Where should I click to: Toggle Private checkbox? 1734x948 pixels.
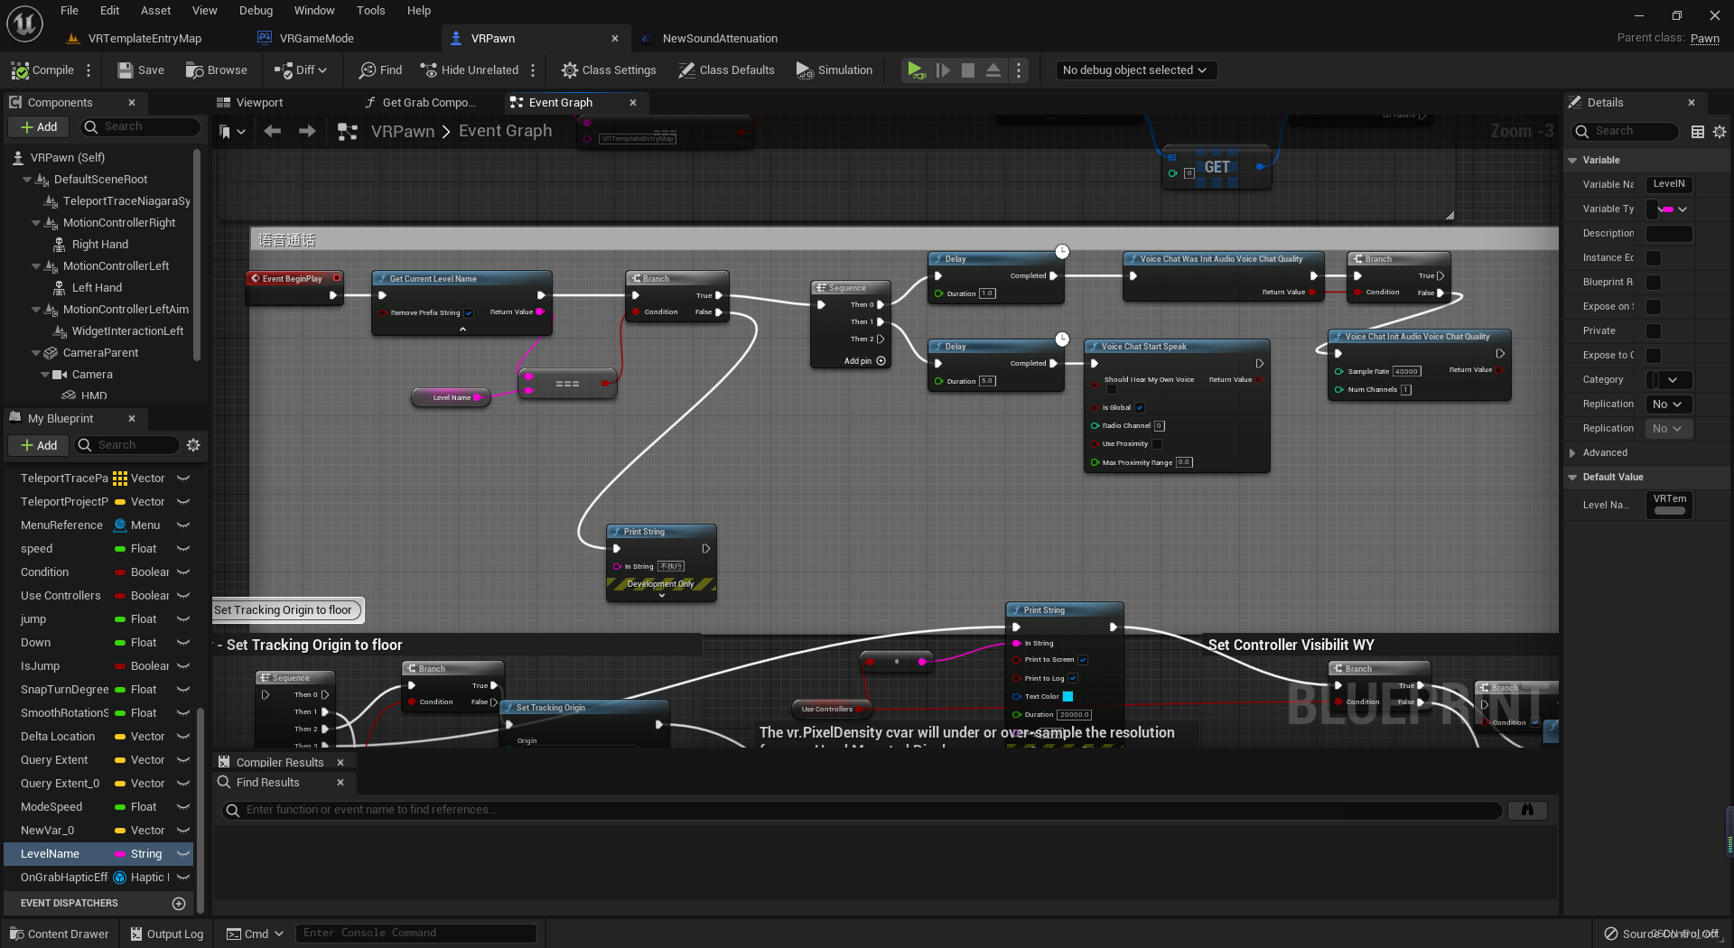pos(1654,331)
